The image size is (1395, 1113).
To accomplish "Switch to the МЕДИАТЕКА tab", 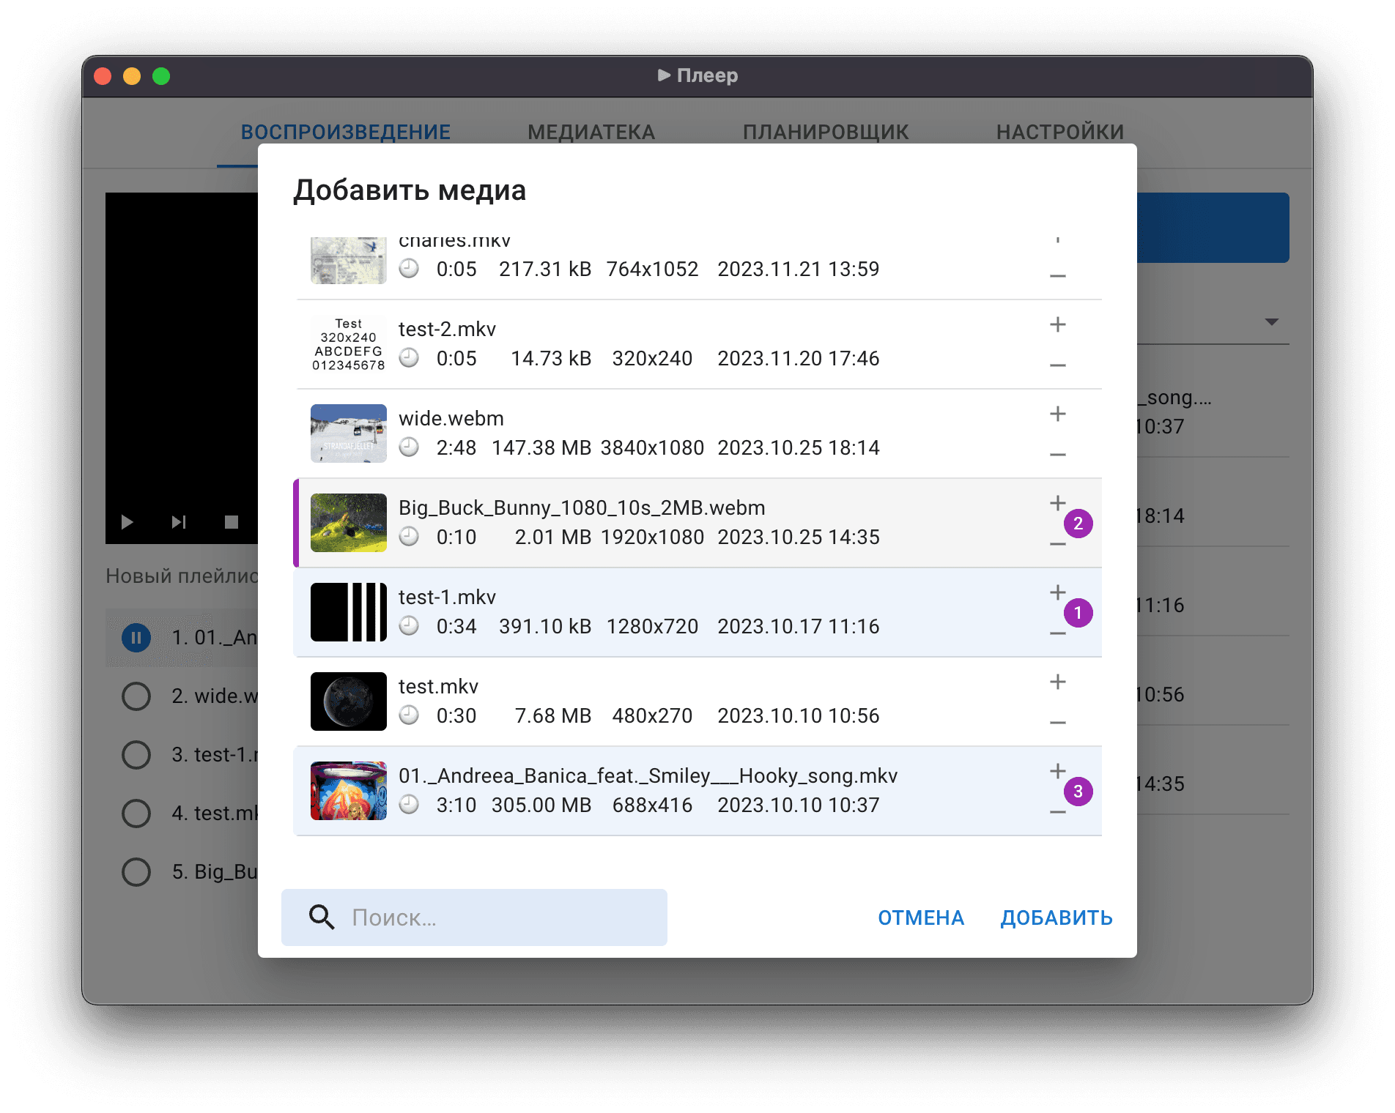I will [591, 132].
